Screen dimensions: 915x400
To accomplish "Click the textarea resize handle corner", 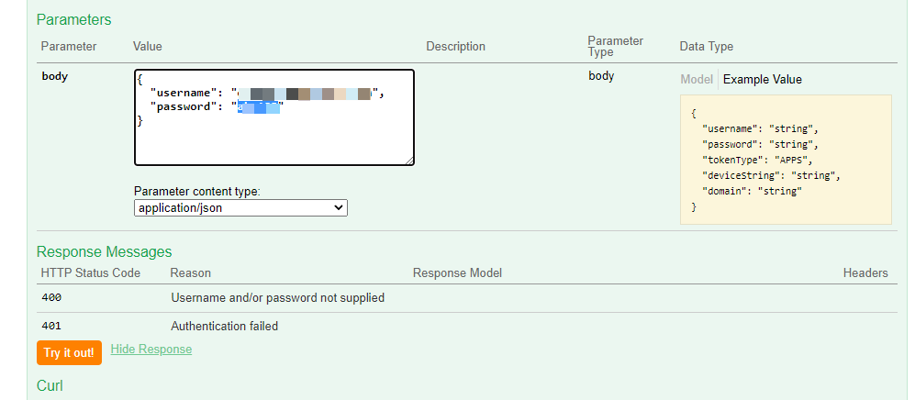I will tap(408, 161).
